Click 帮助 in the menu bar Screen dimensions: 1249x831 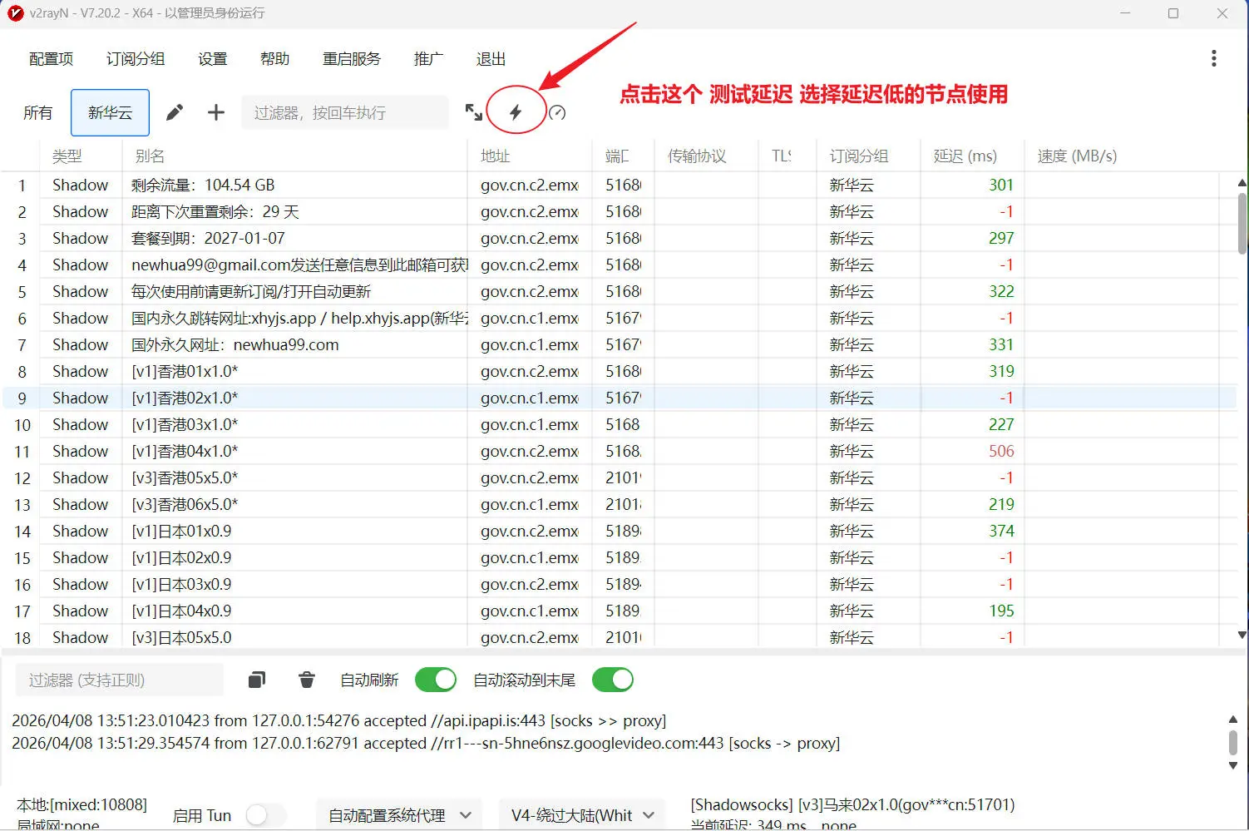point(274,58)
